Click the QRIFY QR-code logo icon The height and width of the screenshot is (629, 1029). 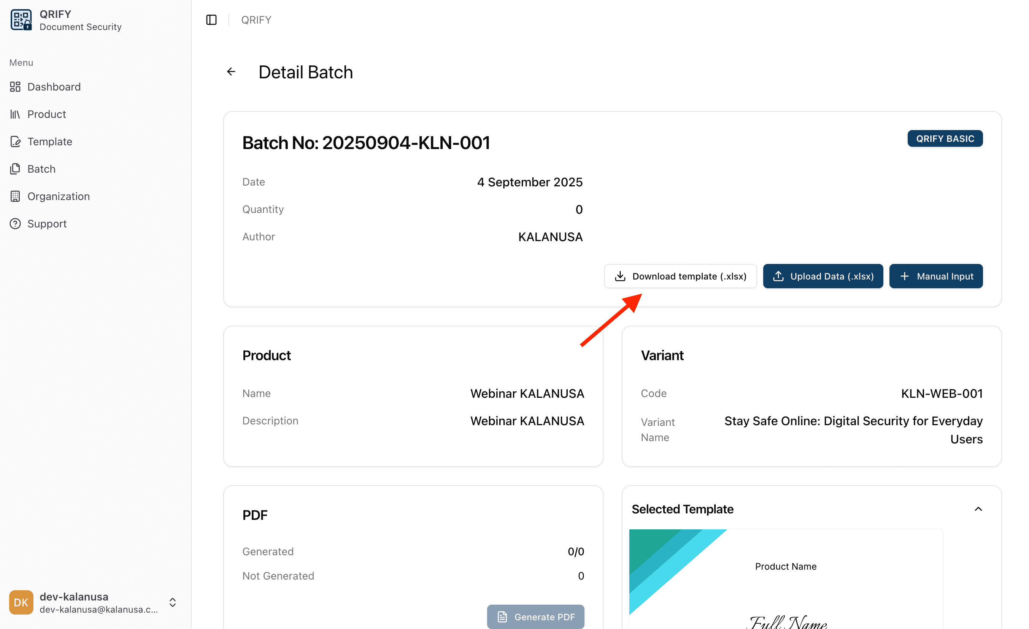pyautogui.click(x=21, y=19)
